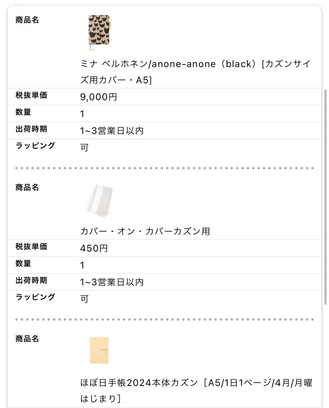This screenshot has height=408, width=329.
Task: Click the second 商品名 label
Action: coord(27,187)
